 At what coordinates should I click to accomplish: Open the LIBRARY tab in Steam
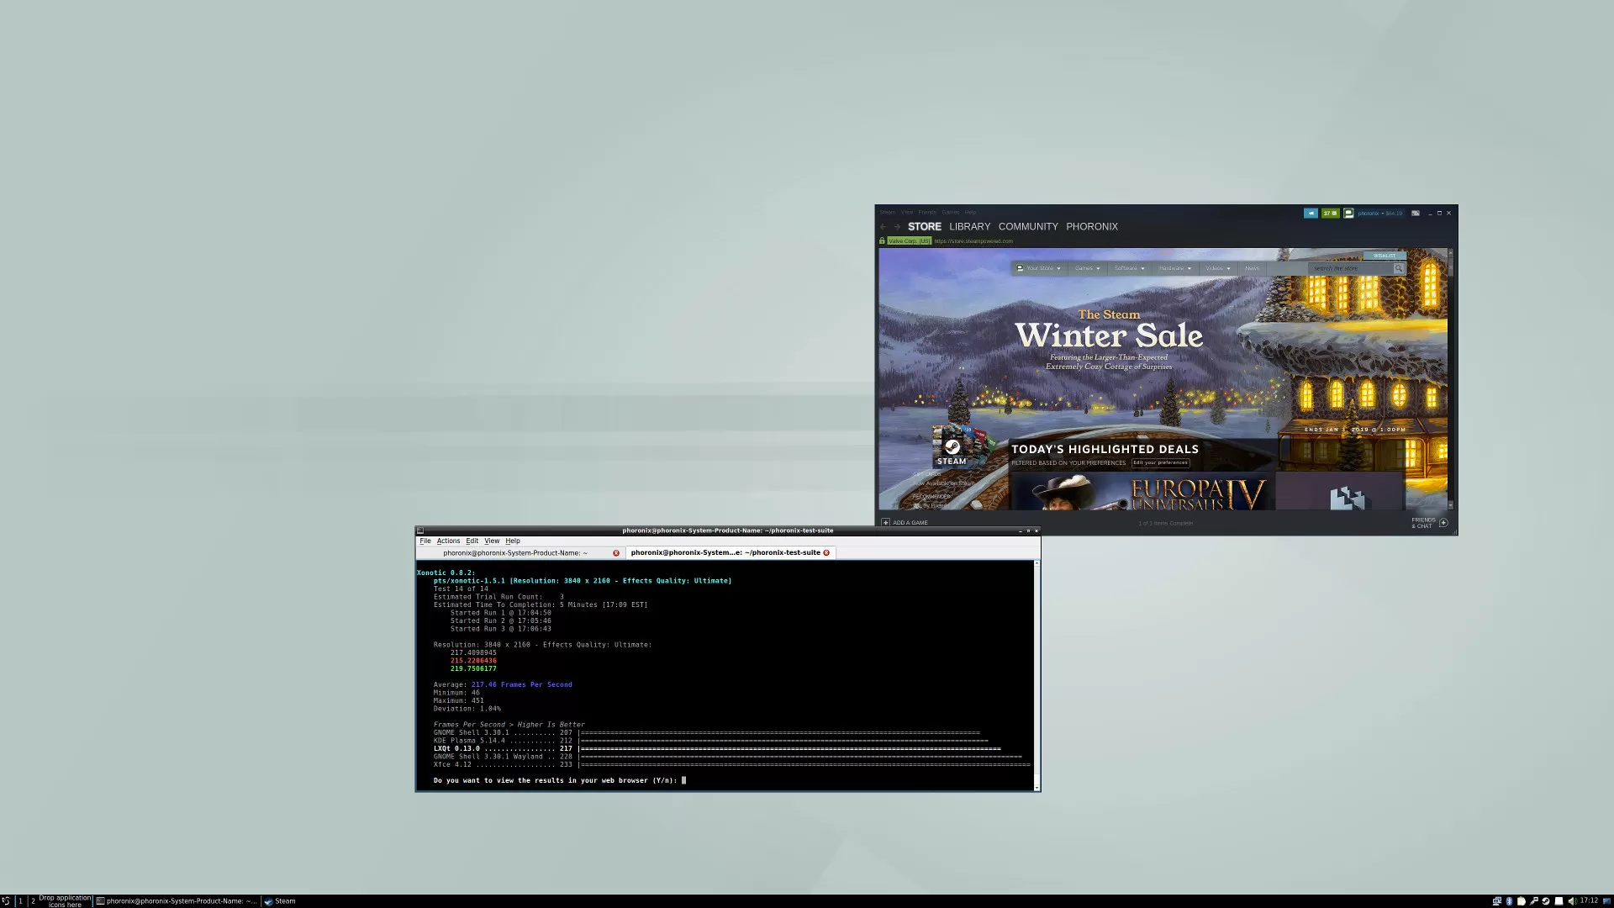coord(969,227)
